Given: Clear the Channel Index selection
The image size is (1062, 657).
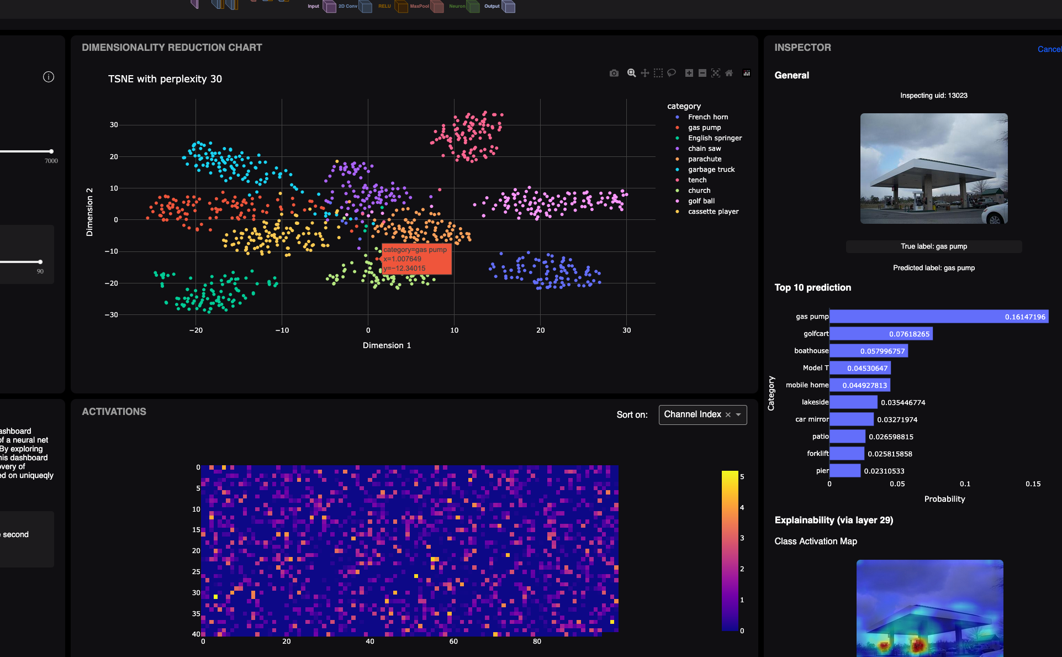Looking at the screenshot, I should coord(728,415).
